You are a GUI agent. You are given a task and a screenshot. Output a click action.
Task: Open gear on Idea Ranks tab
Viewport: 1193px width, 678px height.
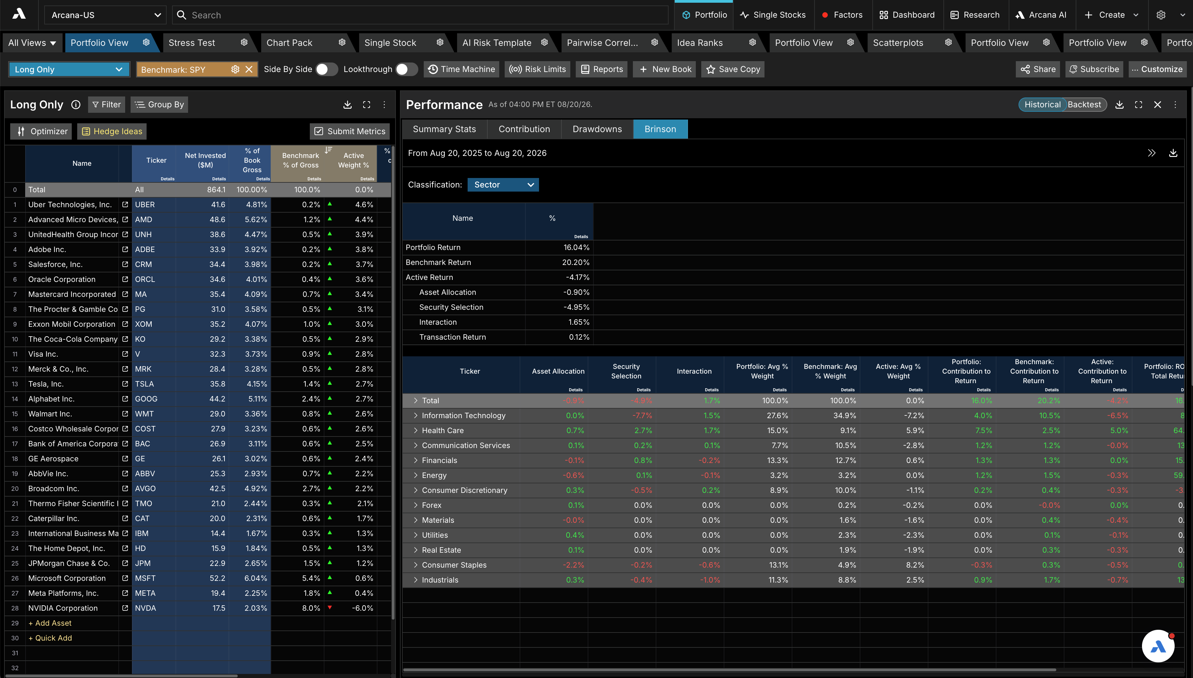[752, 42]
